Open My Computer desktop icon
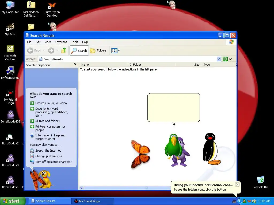Viewport: 274px width, 205px height. point(10,7)
